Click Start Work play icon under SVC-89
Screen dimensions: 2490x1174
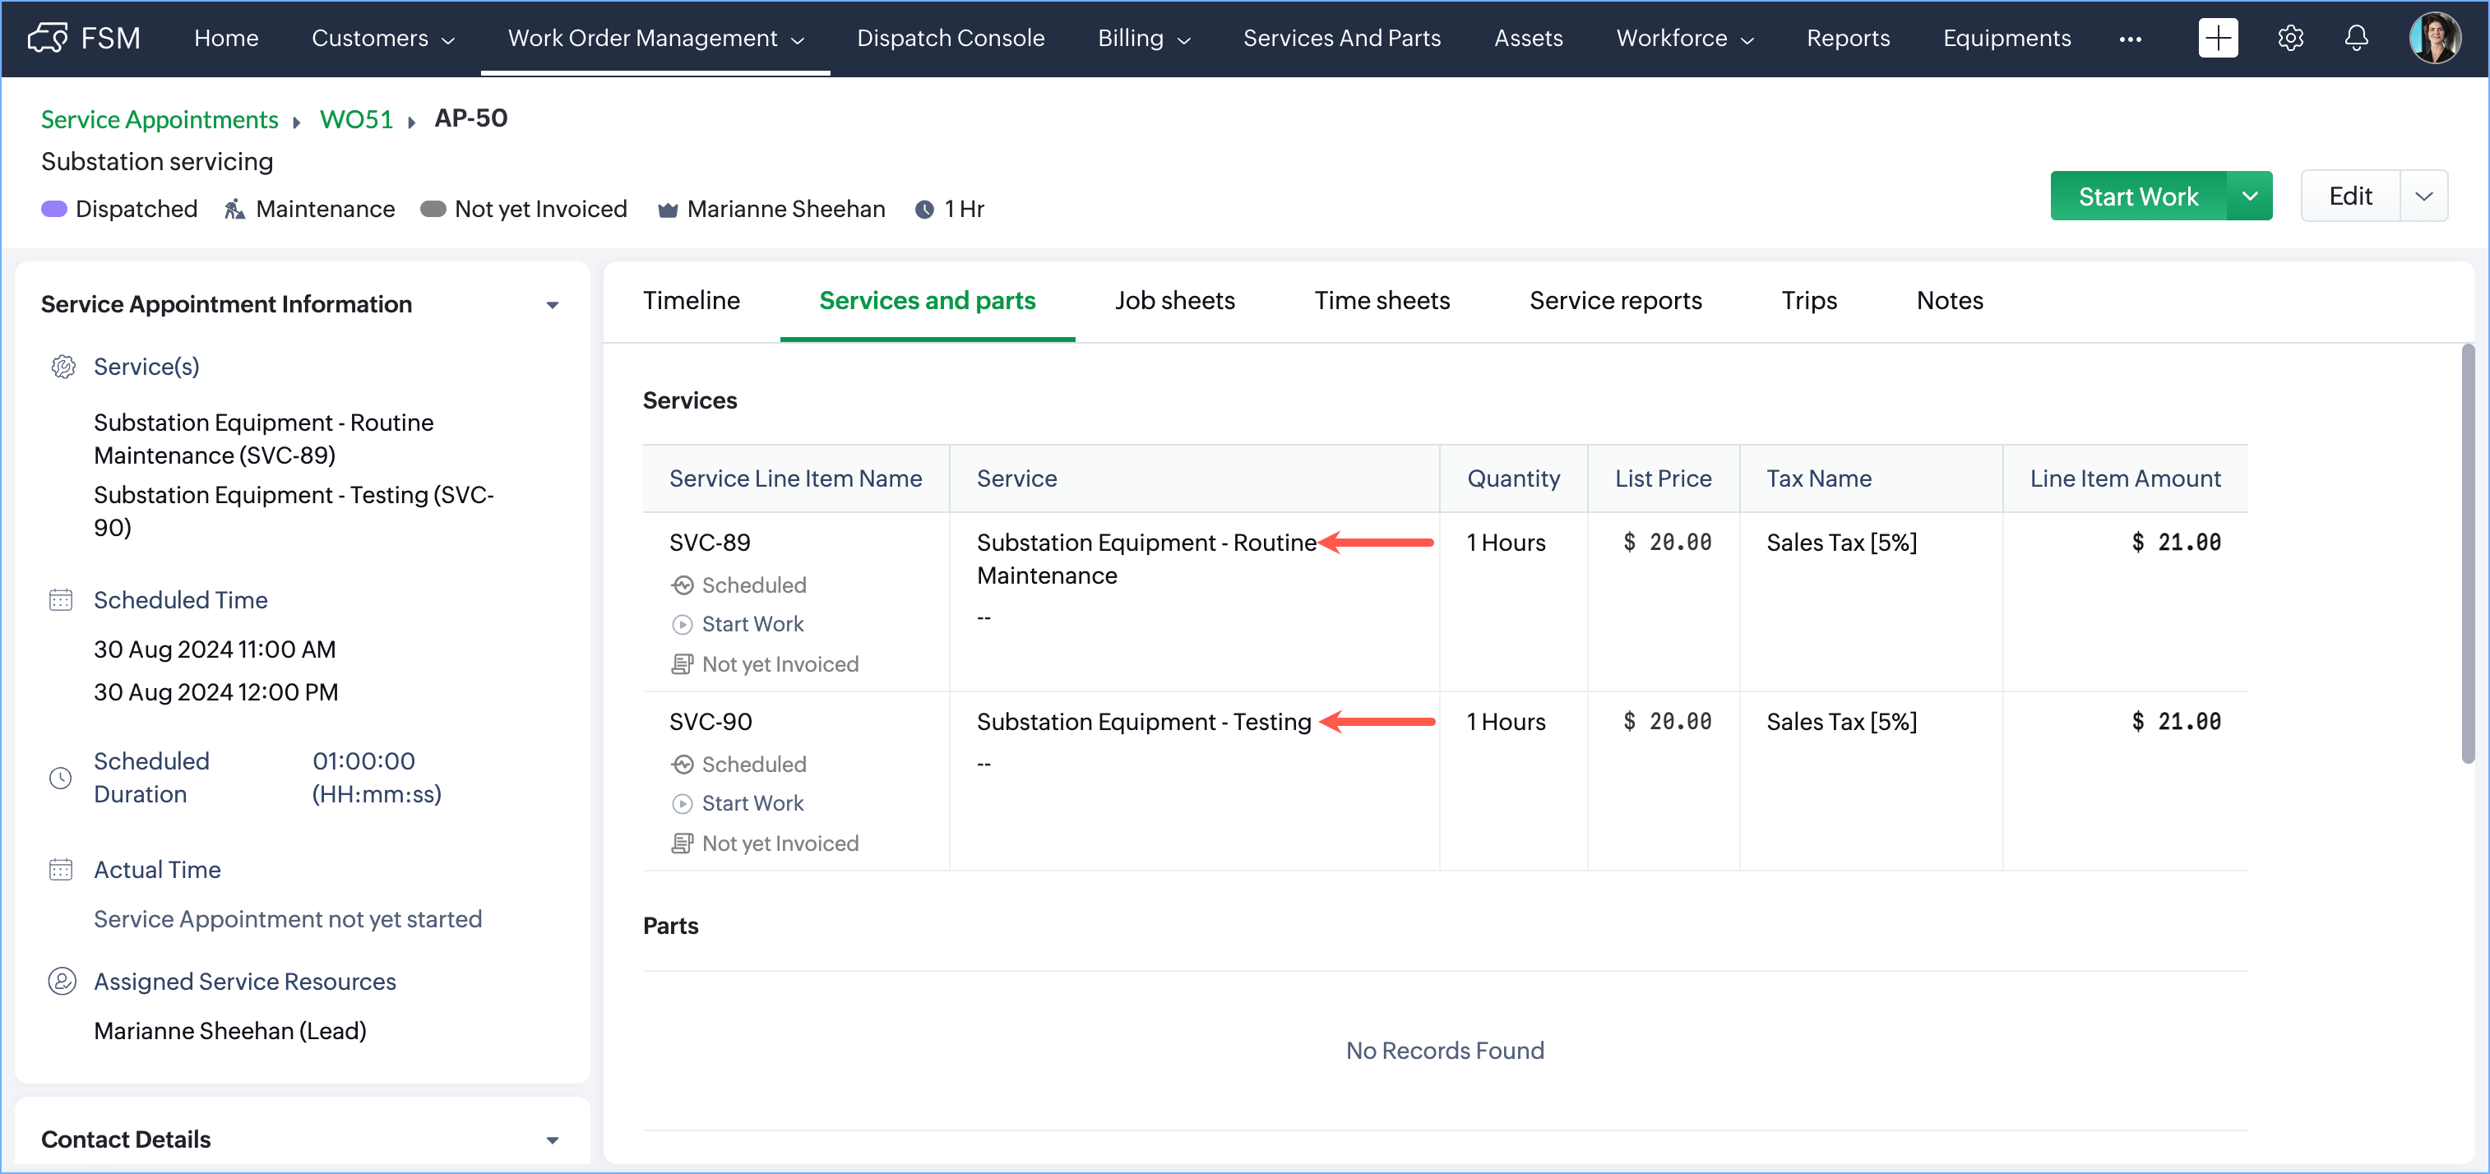683,624
